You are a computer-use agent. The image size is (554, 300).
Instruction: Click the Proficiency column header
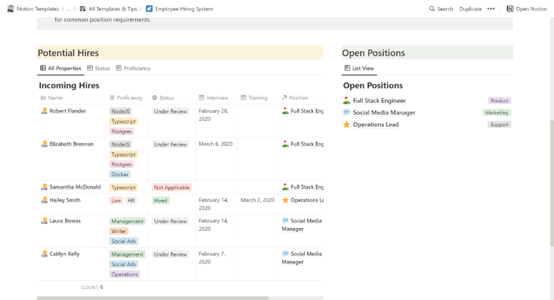(126, 97)
